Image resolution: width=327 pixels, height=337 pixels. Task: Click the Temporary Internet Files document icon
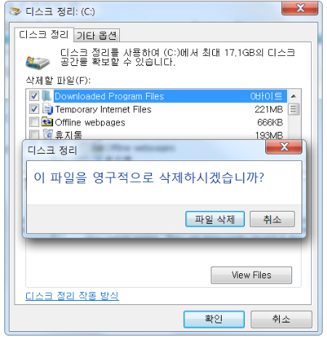[x=47, y=109]
